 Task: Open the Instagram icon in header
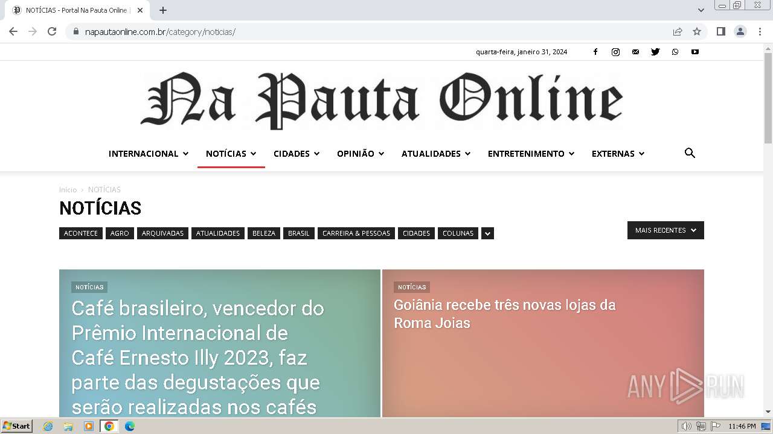coord(615,52)
